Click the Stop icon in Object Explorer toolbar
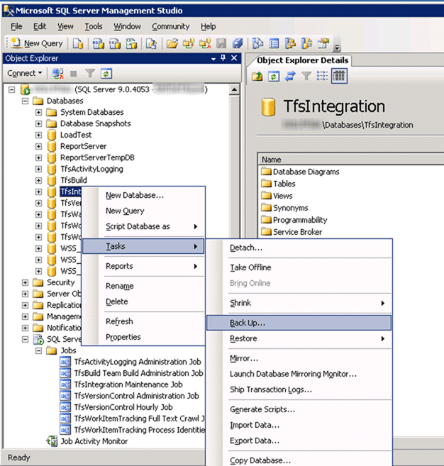Viewport: 444px width, 466px height. coord(73,73)
